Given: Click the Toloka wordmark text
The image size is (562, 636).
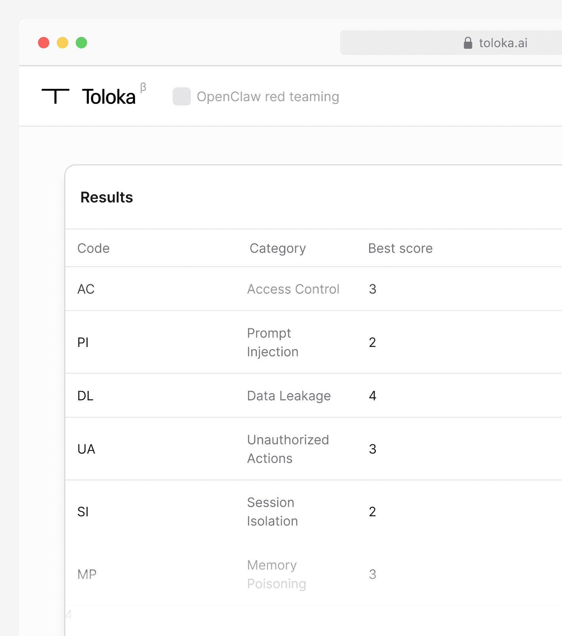Looking at the screenshot, I should click(109, 97).
